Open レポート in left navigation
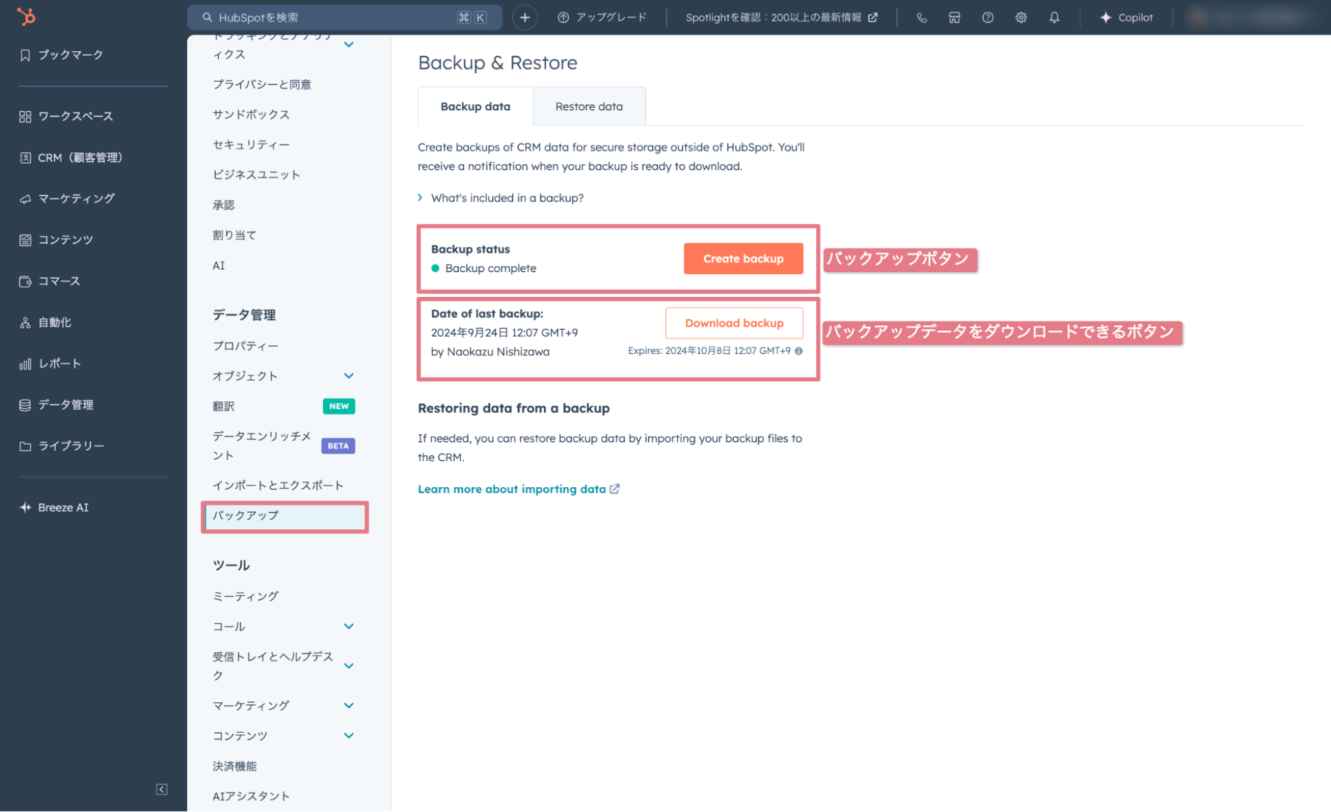 click(50, 364)
